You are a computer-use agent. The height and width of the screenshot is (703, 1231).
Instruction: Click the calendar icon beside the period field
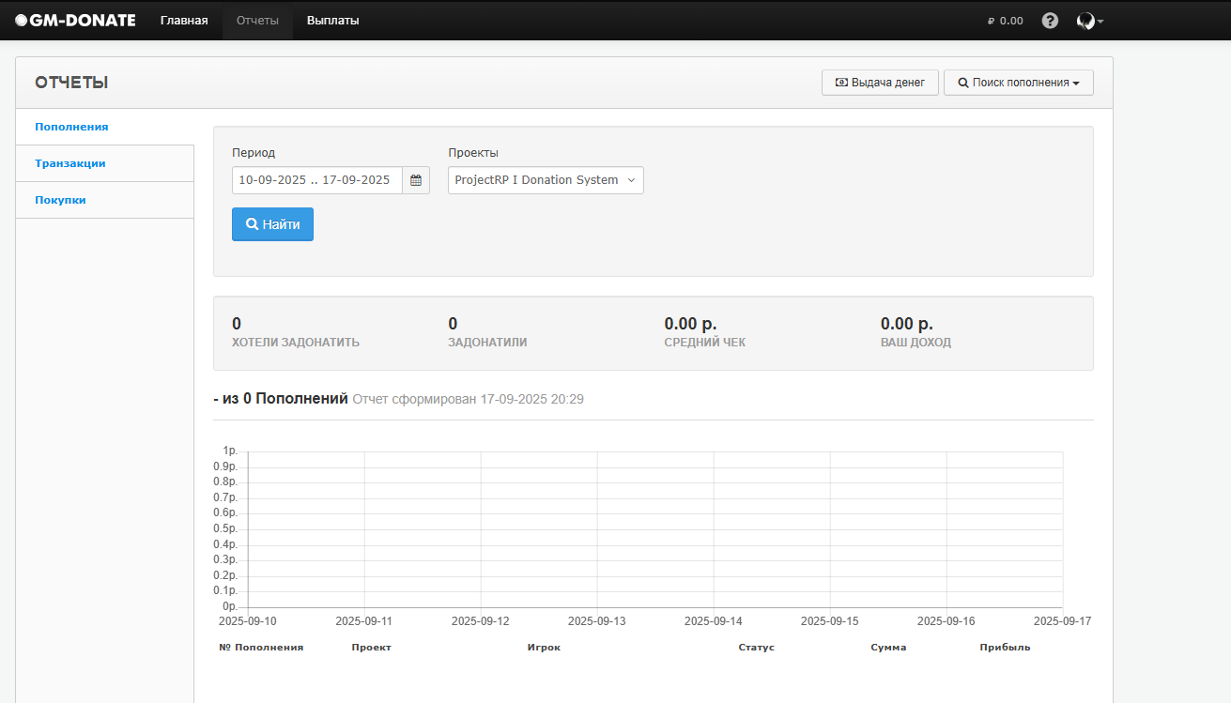(416, 180)
